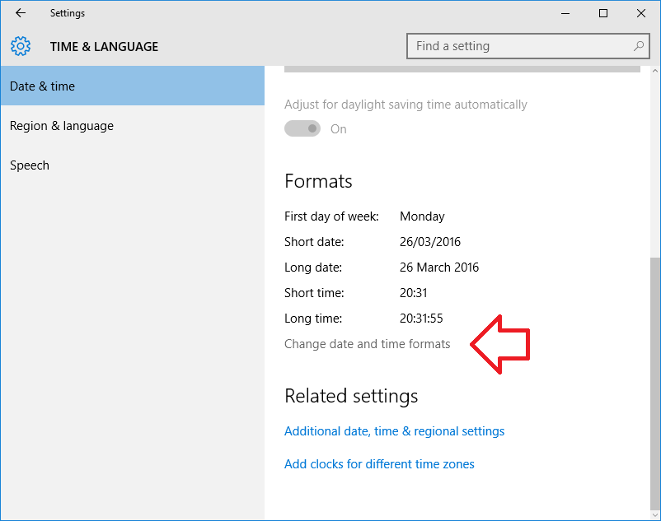Click the Short date value 26/03/2016

coord(430,241)
